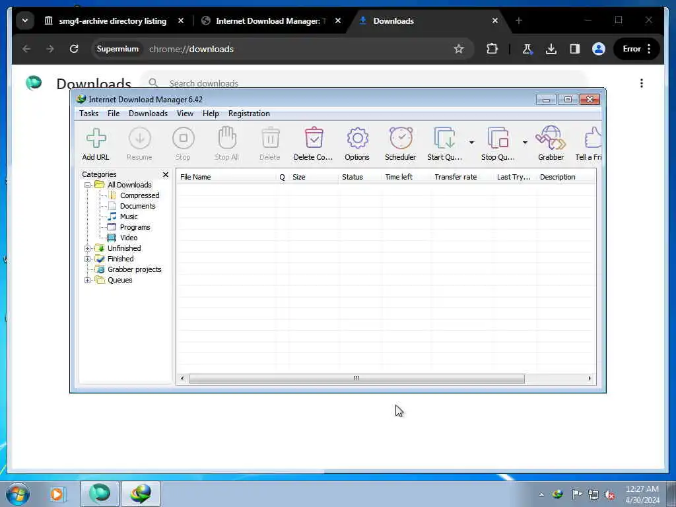Click the Last Try column header

[x=515, y=177]
